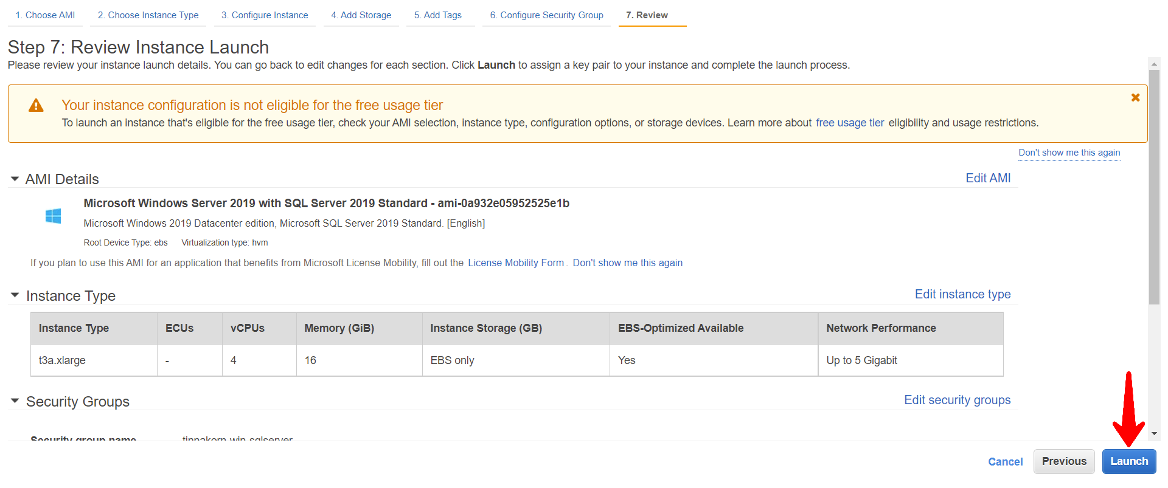Open the Edit AMI link

(988, 178)
